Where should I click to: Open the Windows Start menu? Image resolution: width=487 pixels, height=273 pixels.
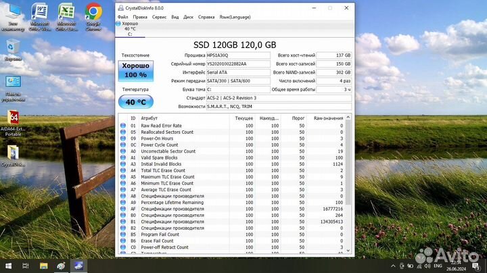[x=8, y=266]
